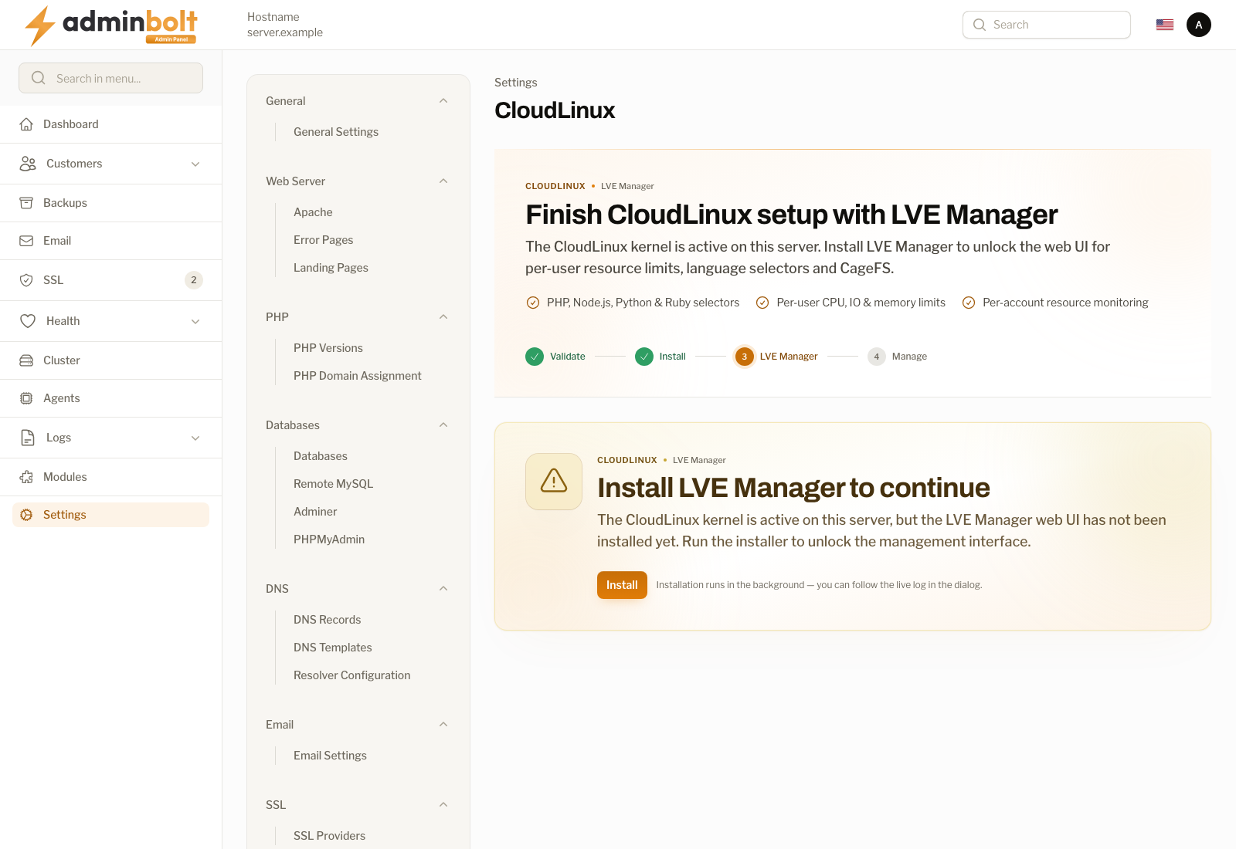The height and width of the screenshot is (849, 1236).
Task: Click the magnifier icon in top search
Action: click(x=980, y=25)
